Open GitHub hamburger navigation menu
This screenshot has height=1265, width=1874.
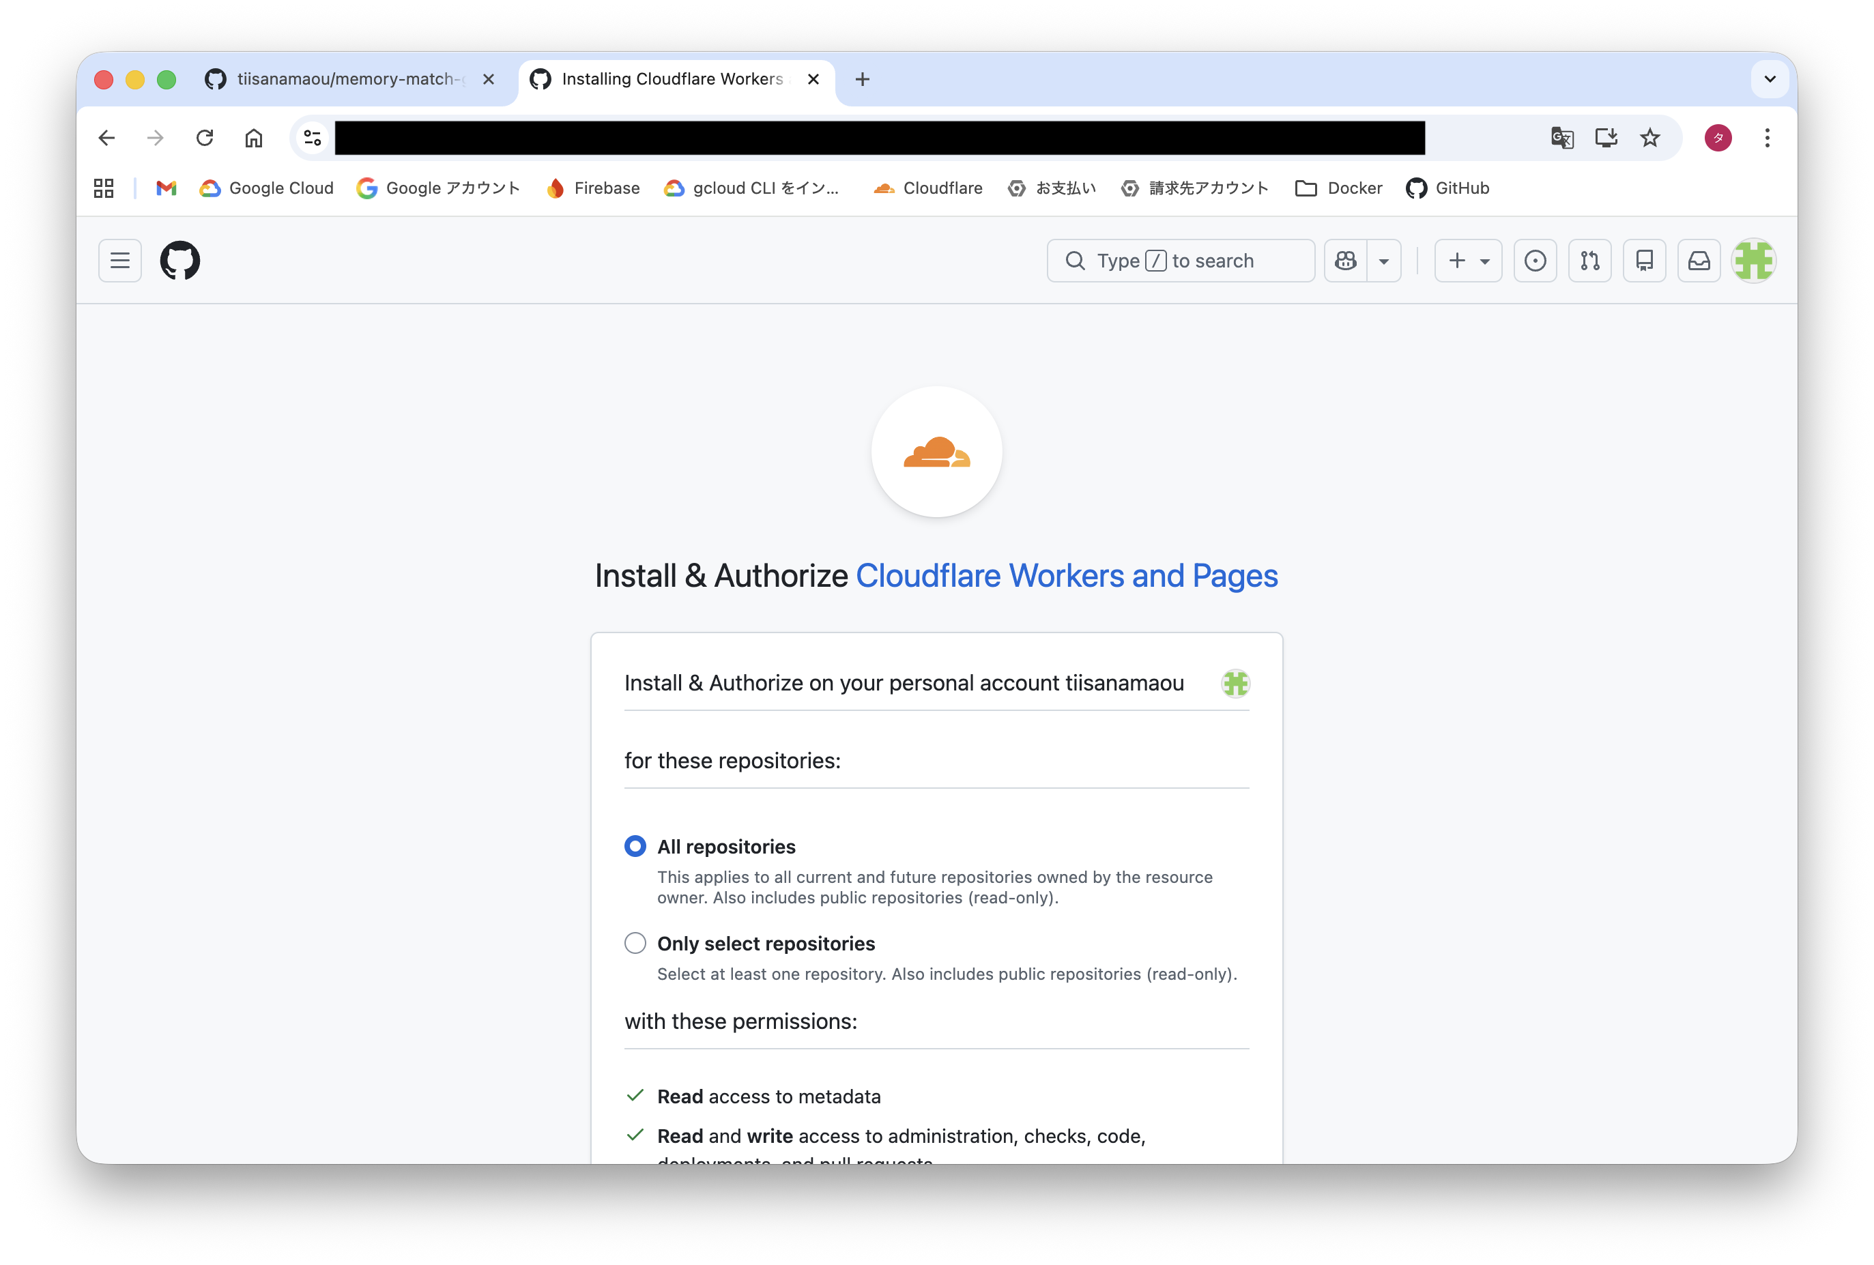coord(119,261)
